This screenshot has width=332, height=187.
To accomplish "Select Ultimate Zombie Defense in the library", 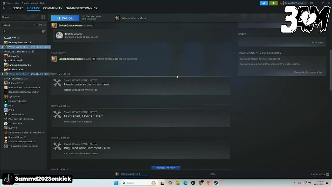I will pyautogui.click(x=22, y=142).
